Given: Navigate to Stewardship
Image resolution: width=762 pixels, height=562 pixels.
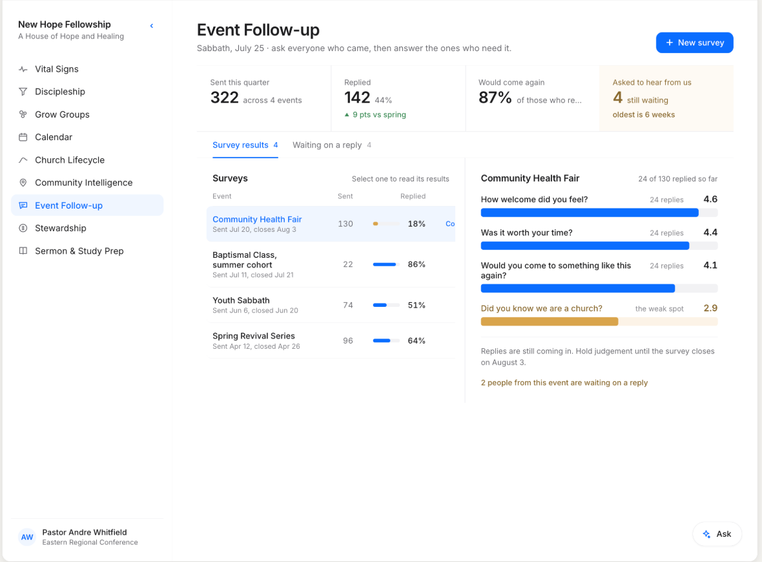Looking at the screenshot, I should [87, 228].
